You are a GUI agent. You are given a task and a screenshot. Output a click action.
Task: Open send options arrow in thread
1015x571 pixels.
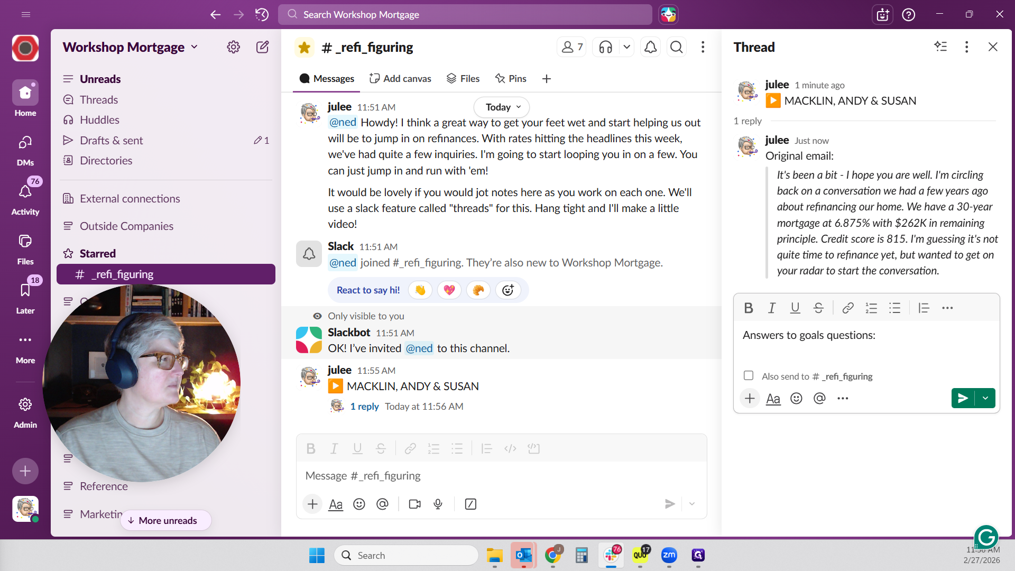(985, 399)
